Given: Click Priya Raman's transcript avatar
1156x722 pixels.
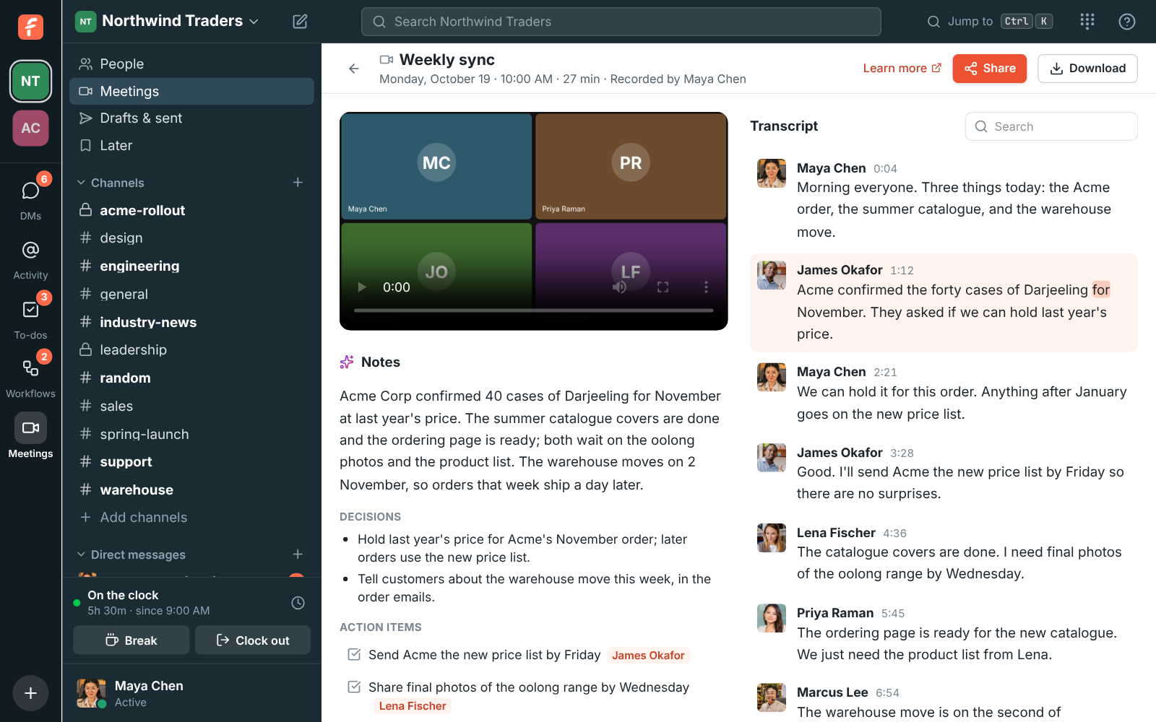Looking at the screenshot, I should (772, 618).
